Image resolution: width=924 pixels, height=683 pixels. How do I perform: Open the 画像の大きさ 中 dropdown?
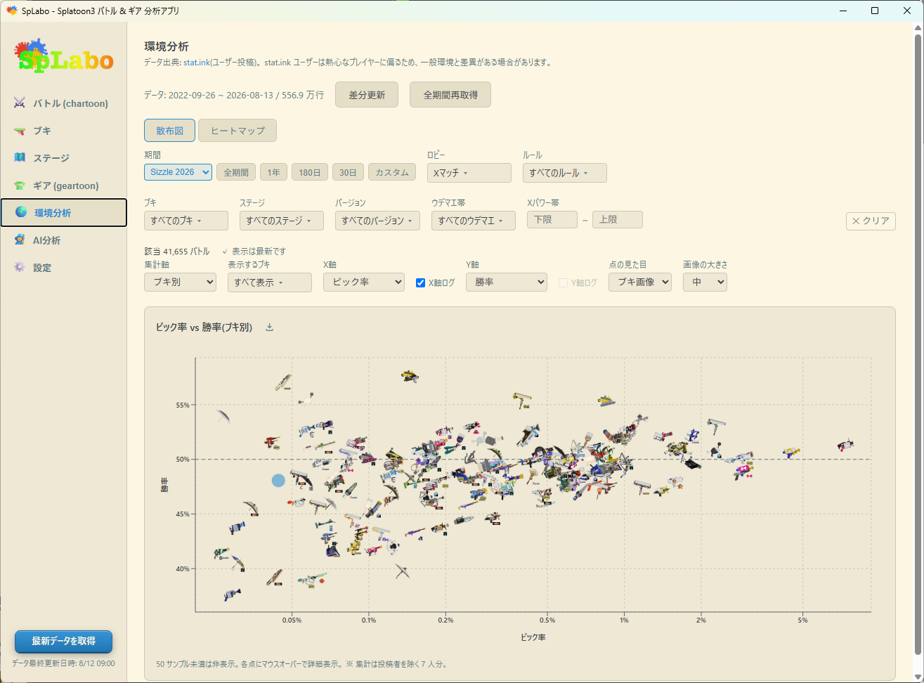pos(705,282)
